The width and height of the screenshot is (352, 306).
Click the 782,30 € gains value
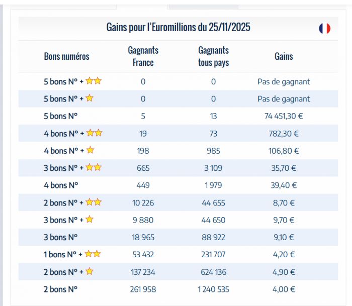[x=284, y=133]
